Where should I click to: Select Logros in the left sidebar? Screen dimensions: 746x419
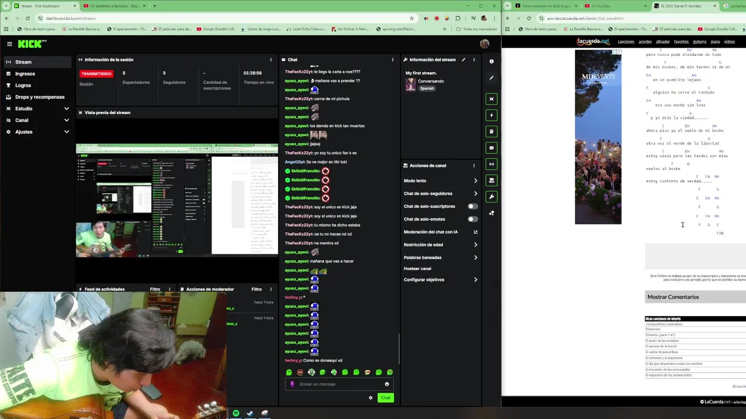(x=38, y=85)
